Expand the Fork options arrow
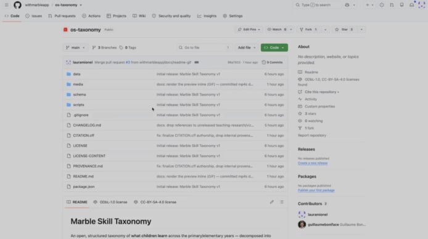428x239 pixels. click(x=325, y=30)
